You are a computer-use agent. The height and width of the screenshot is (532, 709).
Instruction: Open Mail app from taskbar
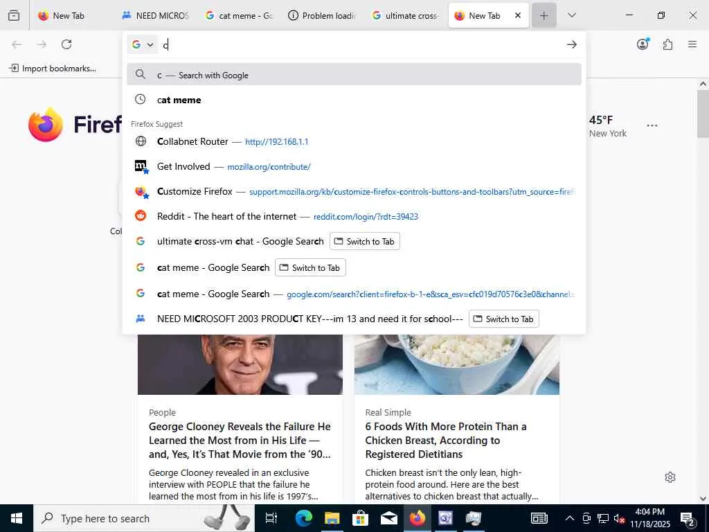[389, 518]
